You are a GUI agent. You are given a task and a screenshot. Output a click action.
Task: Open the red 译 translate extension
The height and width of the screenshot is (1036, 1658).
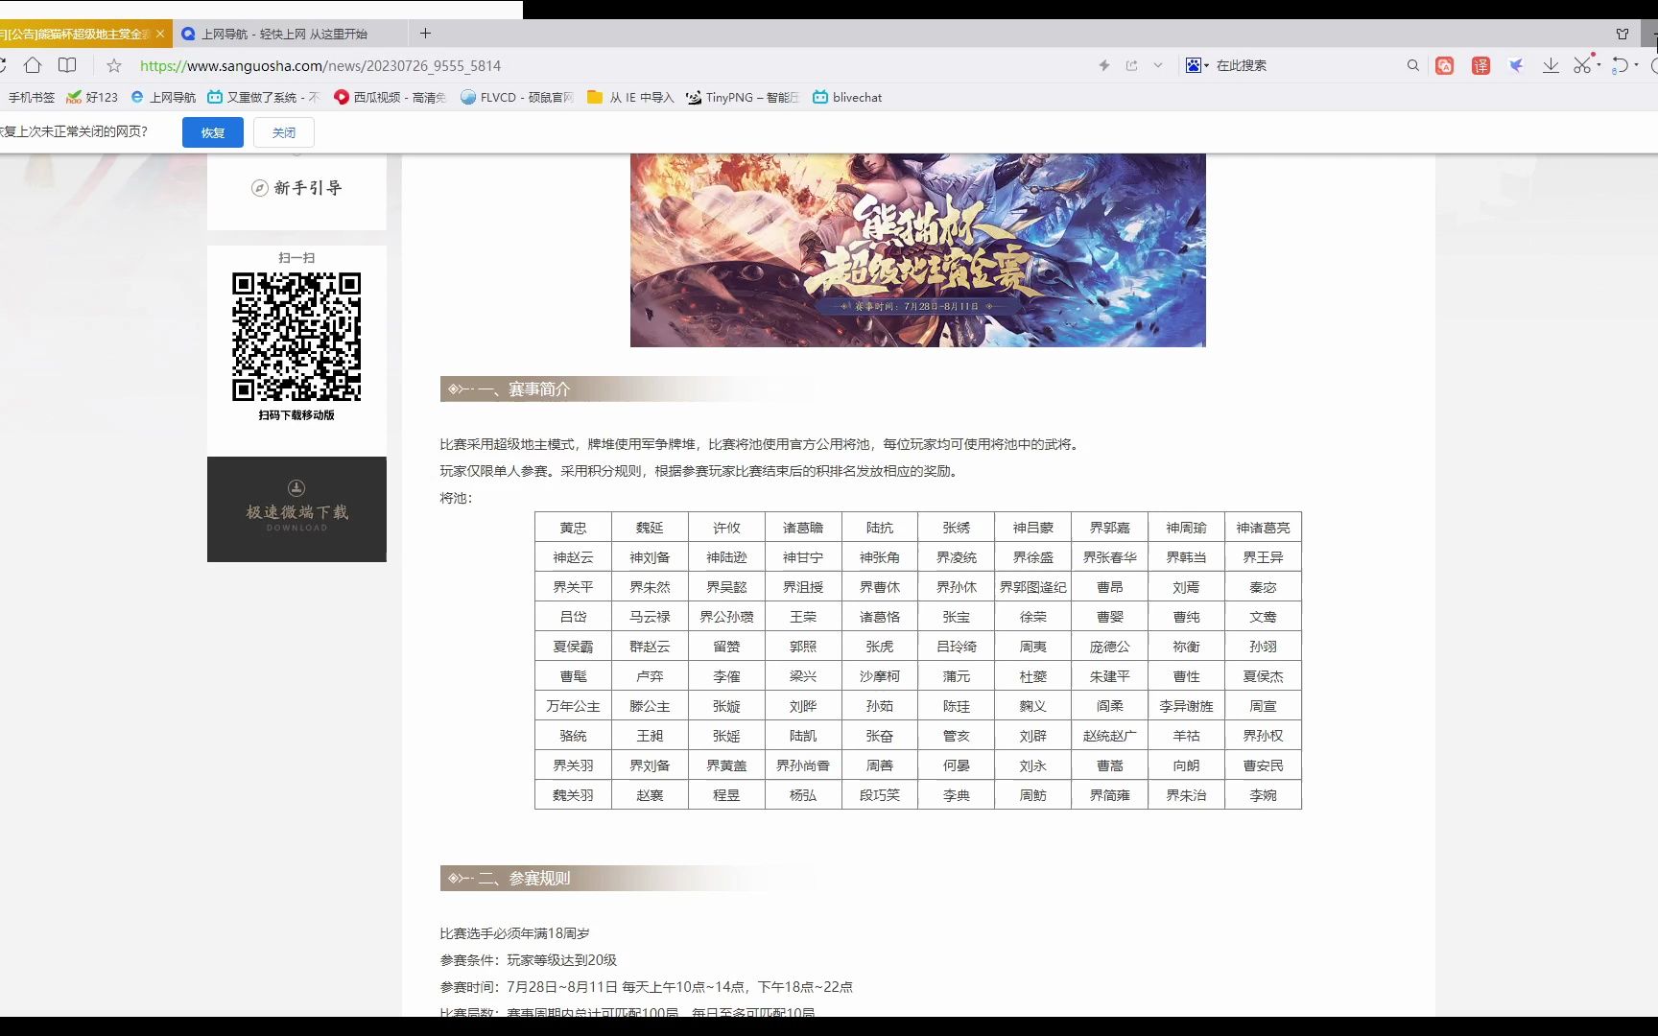[x=1480, y=65]
